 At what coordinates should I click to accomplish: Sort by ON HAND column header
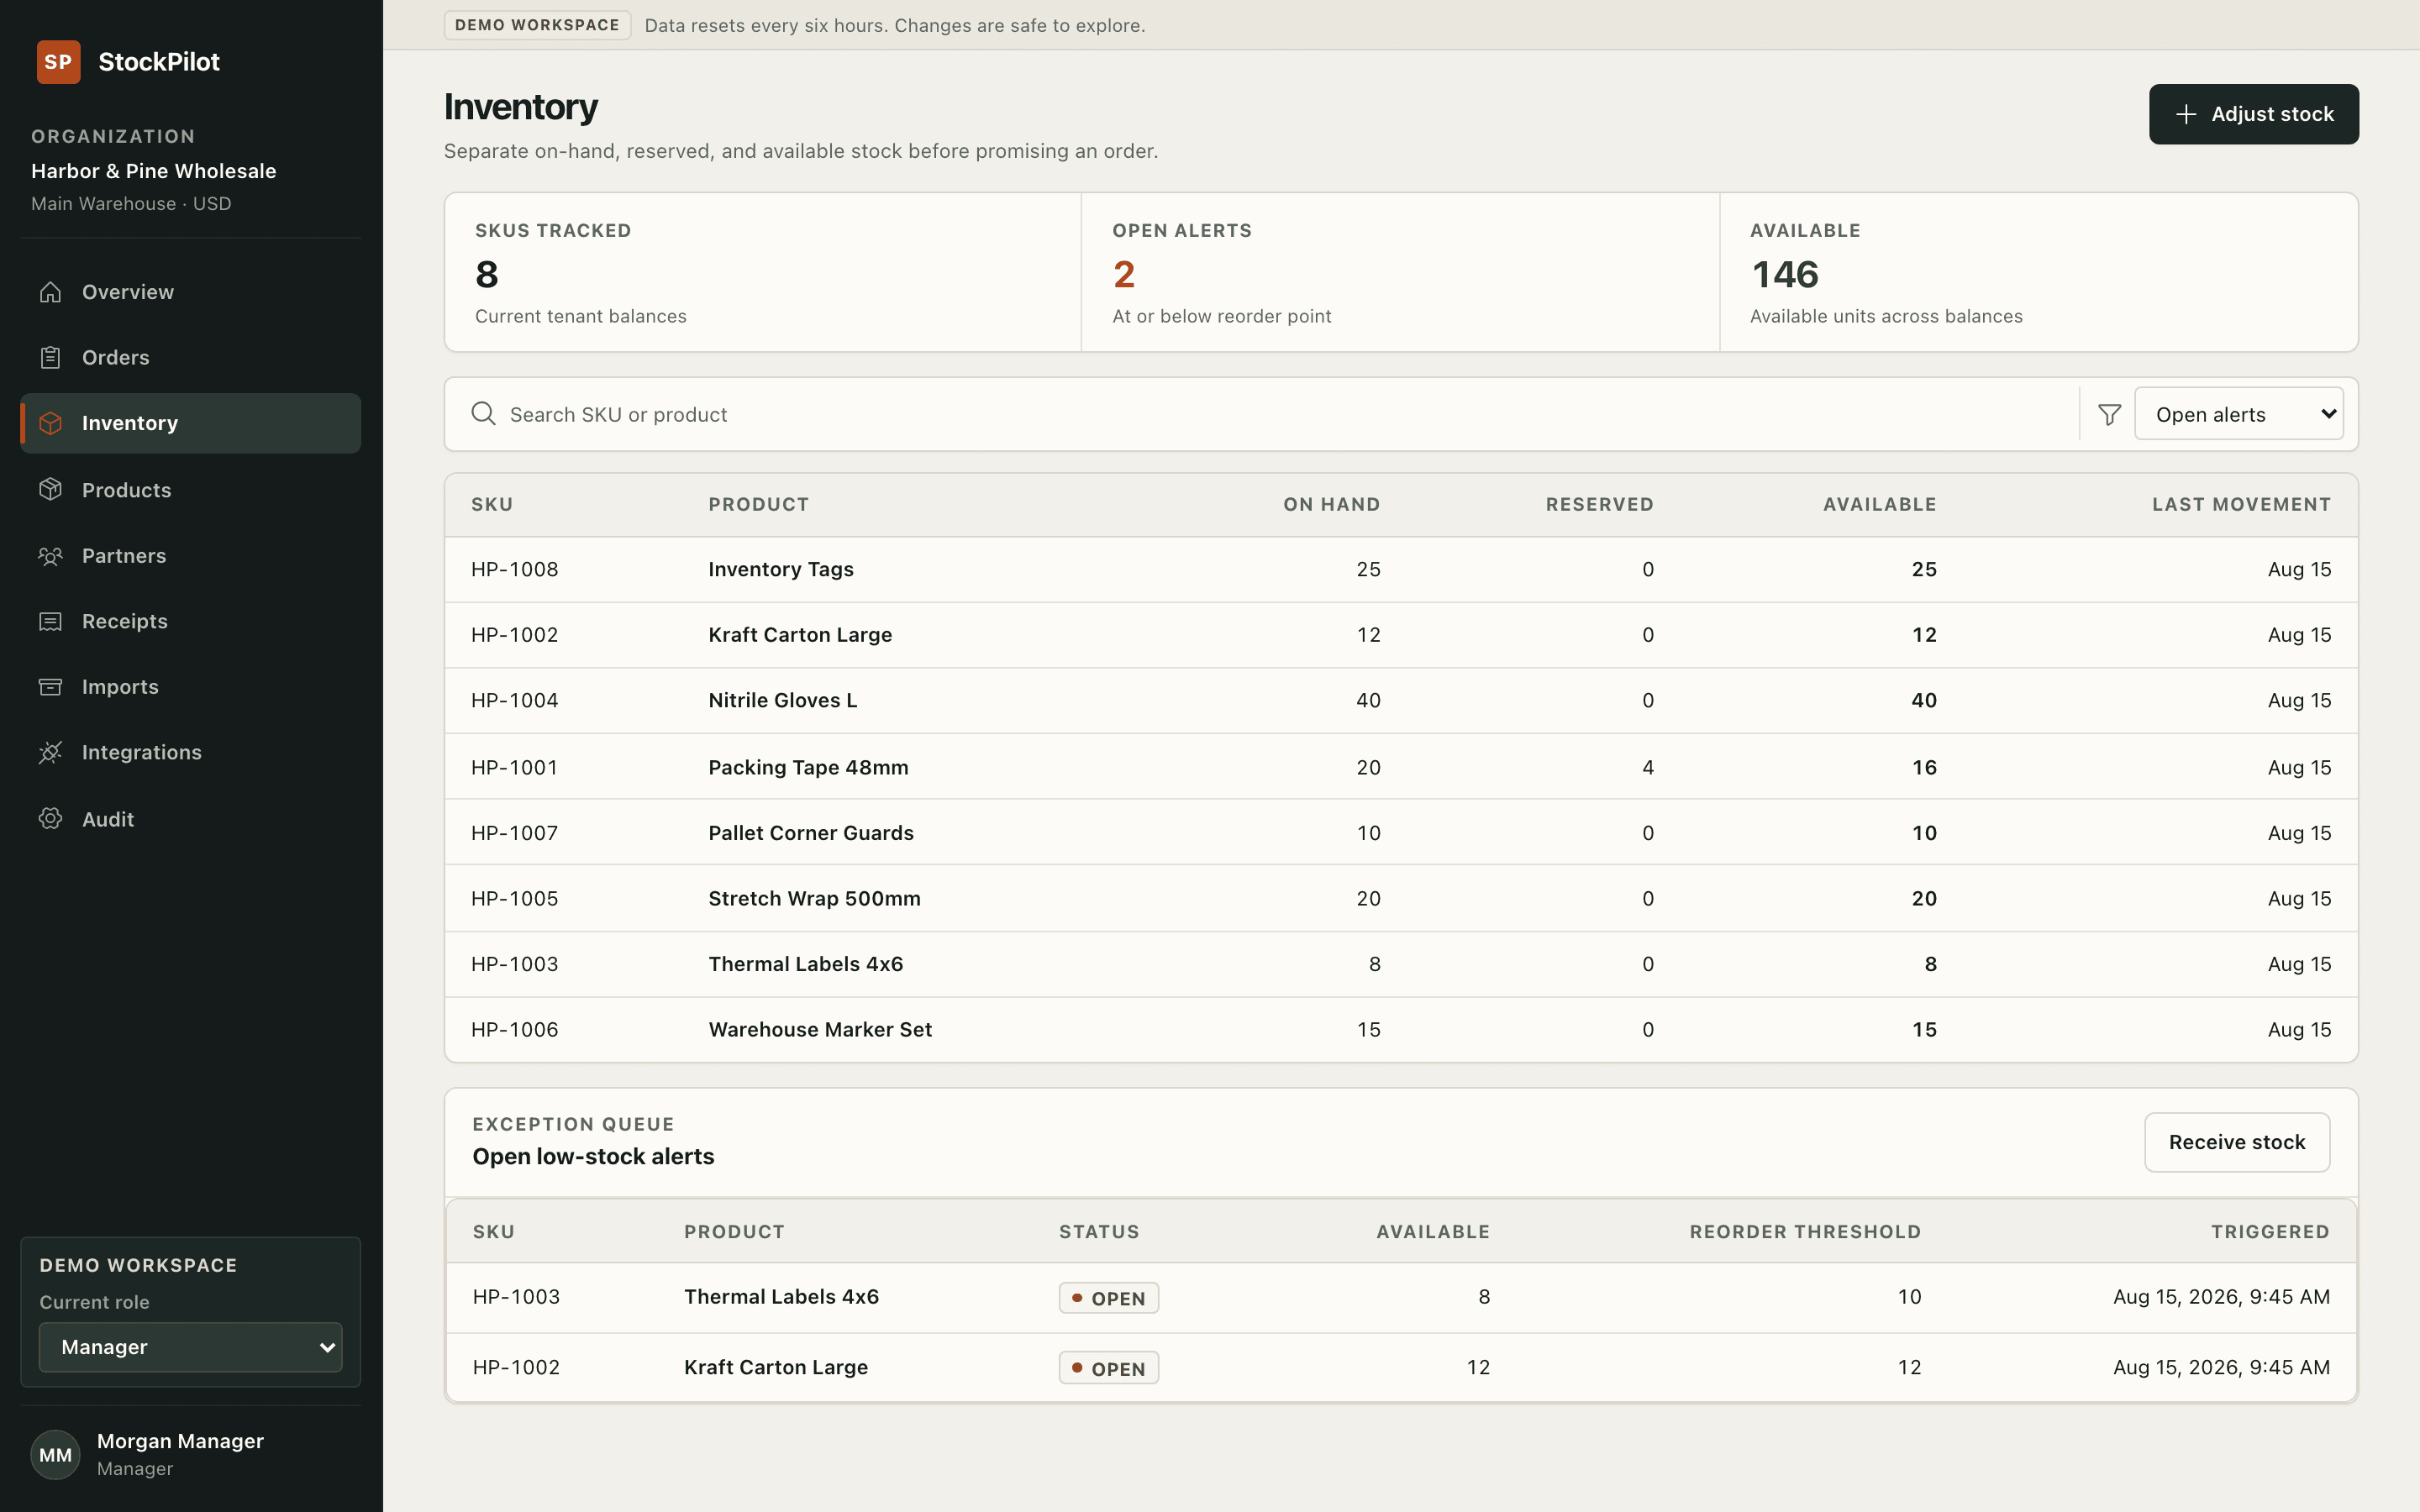tap(1331, 504)
